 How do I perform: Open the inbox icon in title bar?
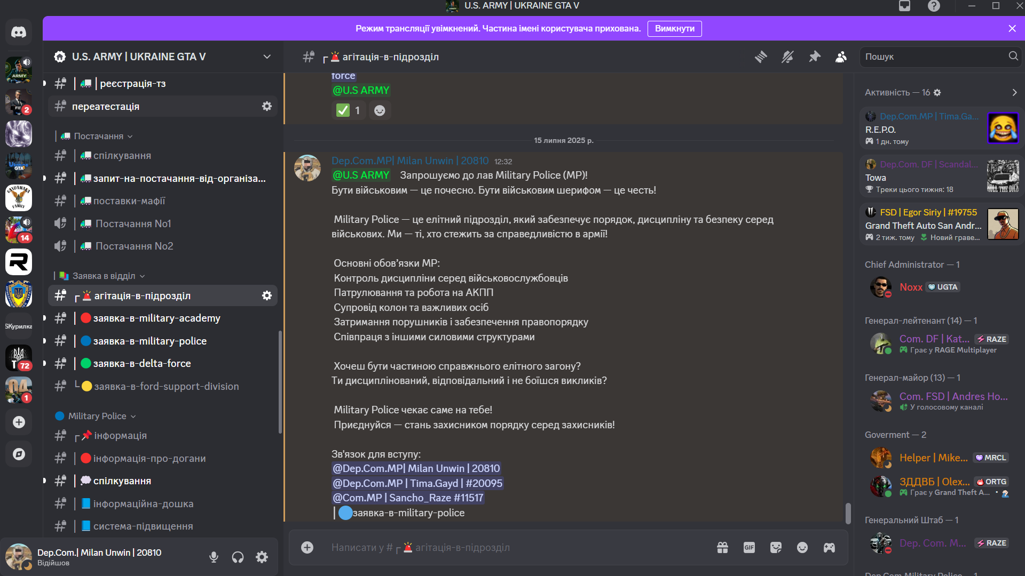click(x=904, y=6)
